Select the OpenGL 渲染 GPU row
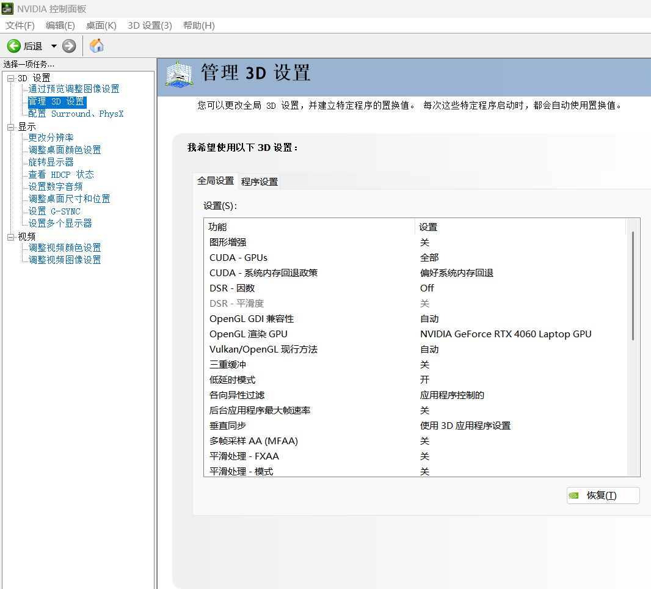 point(416,334)
